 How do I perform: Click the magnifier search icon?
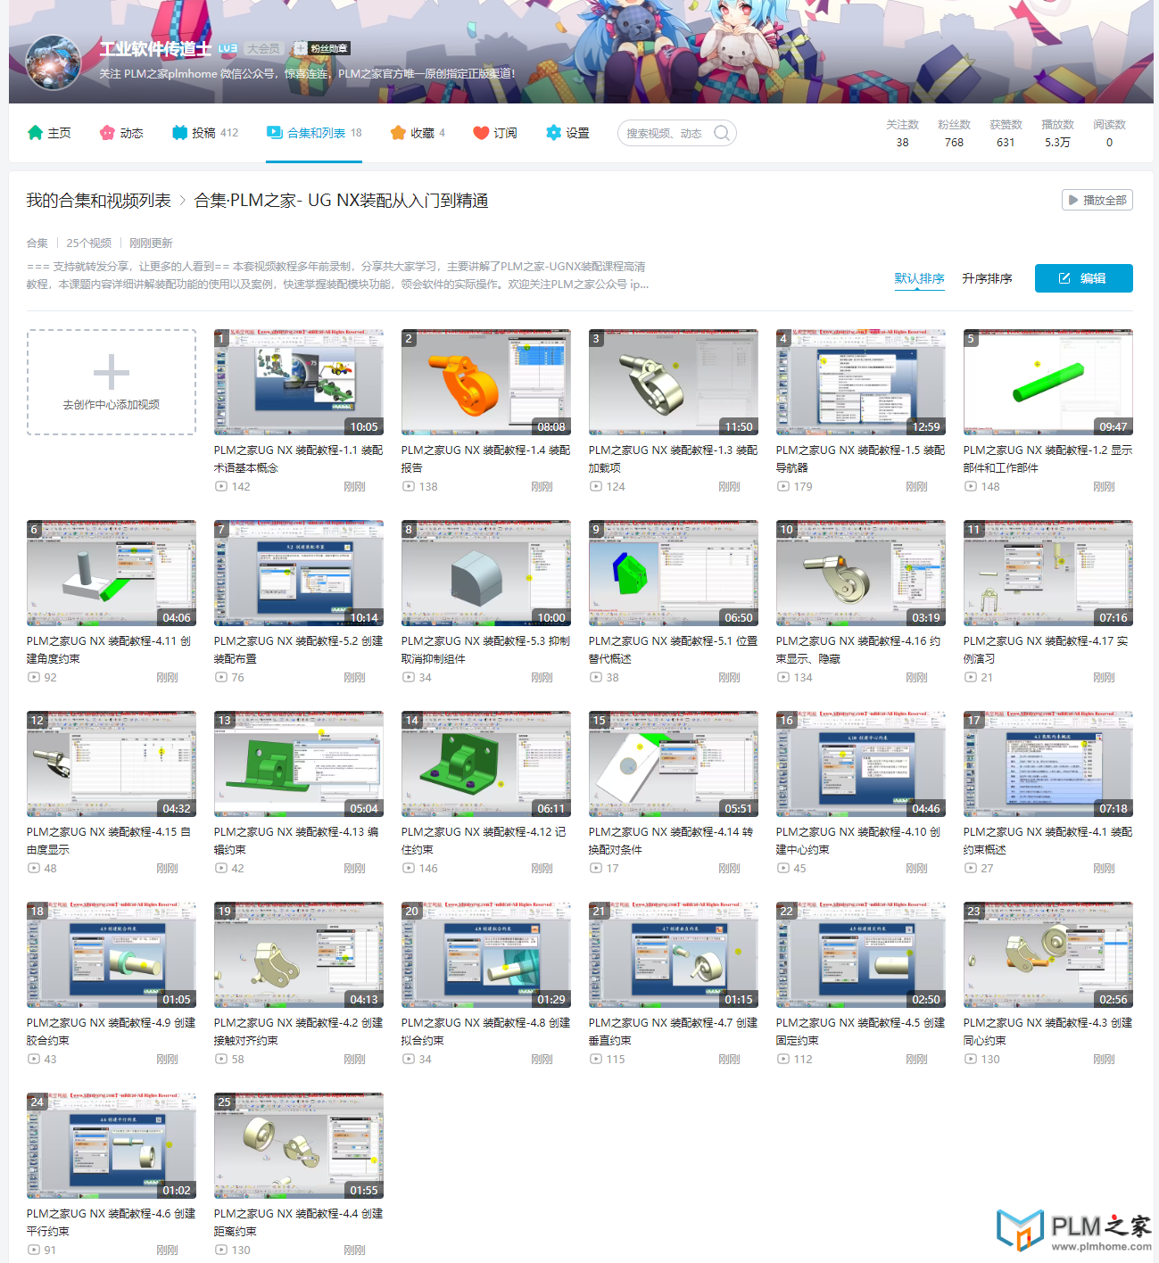click(722, 133)
